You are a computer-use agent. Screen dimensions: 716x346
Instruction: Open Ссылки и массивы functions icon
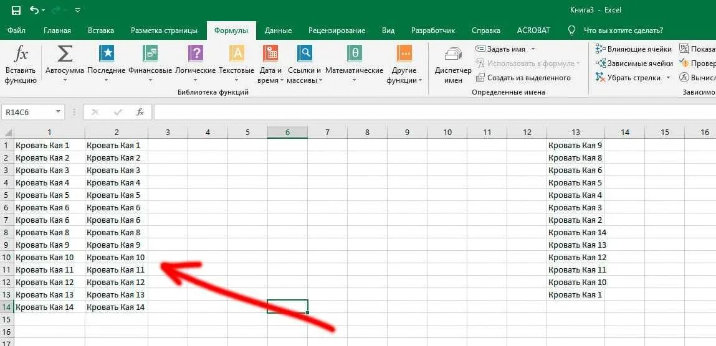point(305,54)
